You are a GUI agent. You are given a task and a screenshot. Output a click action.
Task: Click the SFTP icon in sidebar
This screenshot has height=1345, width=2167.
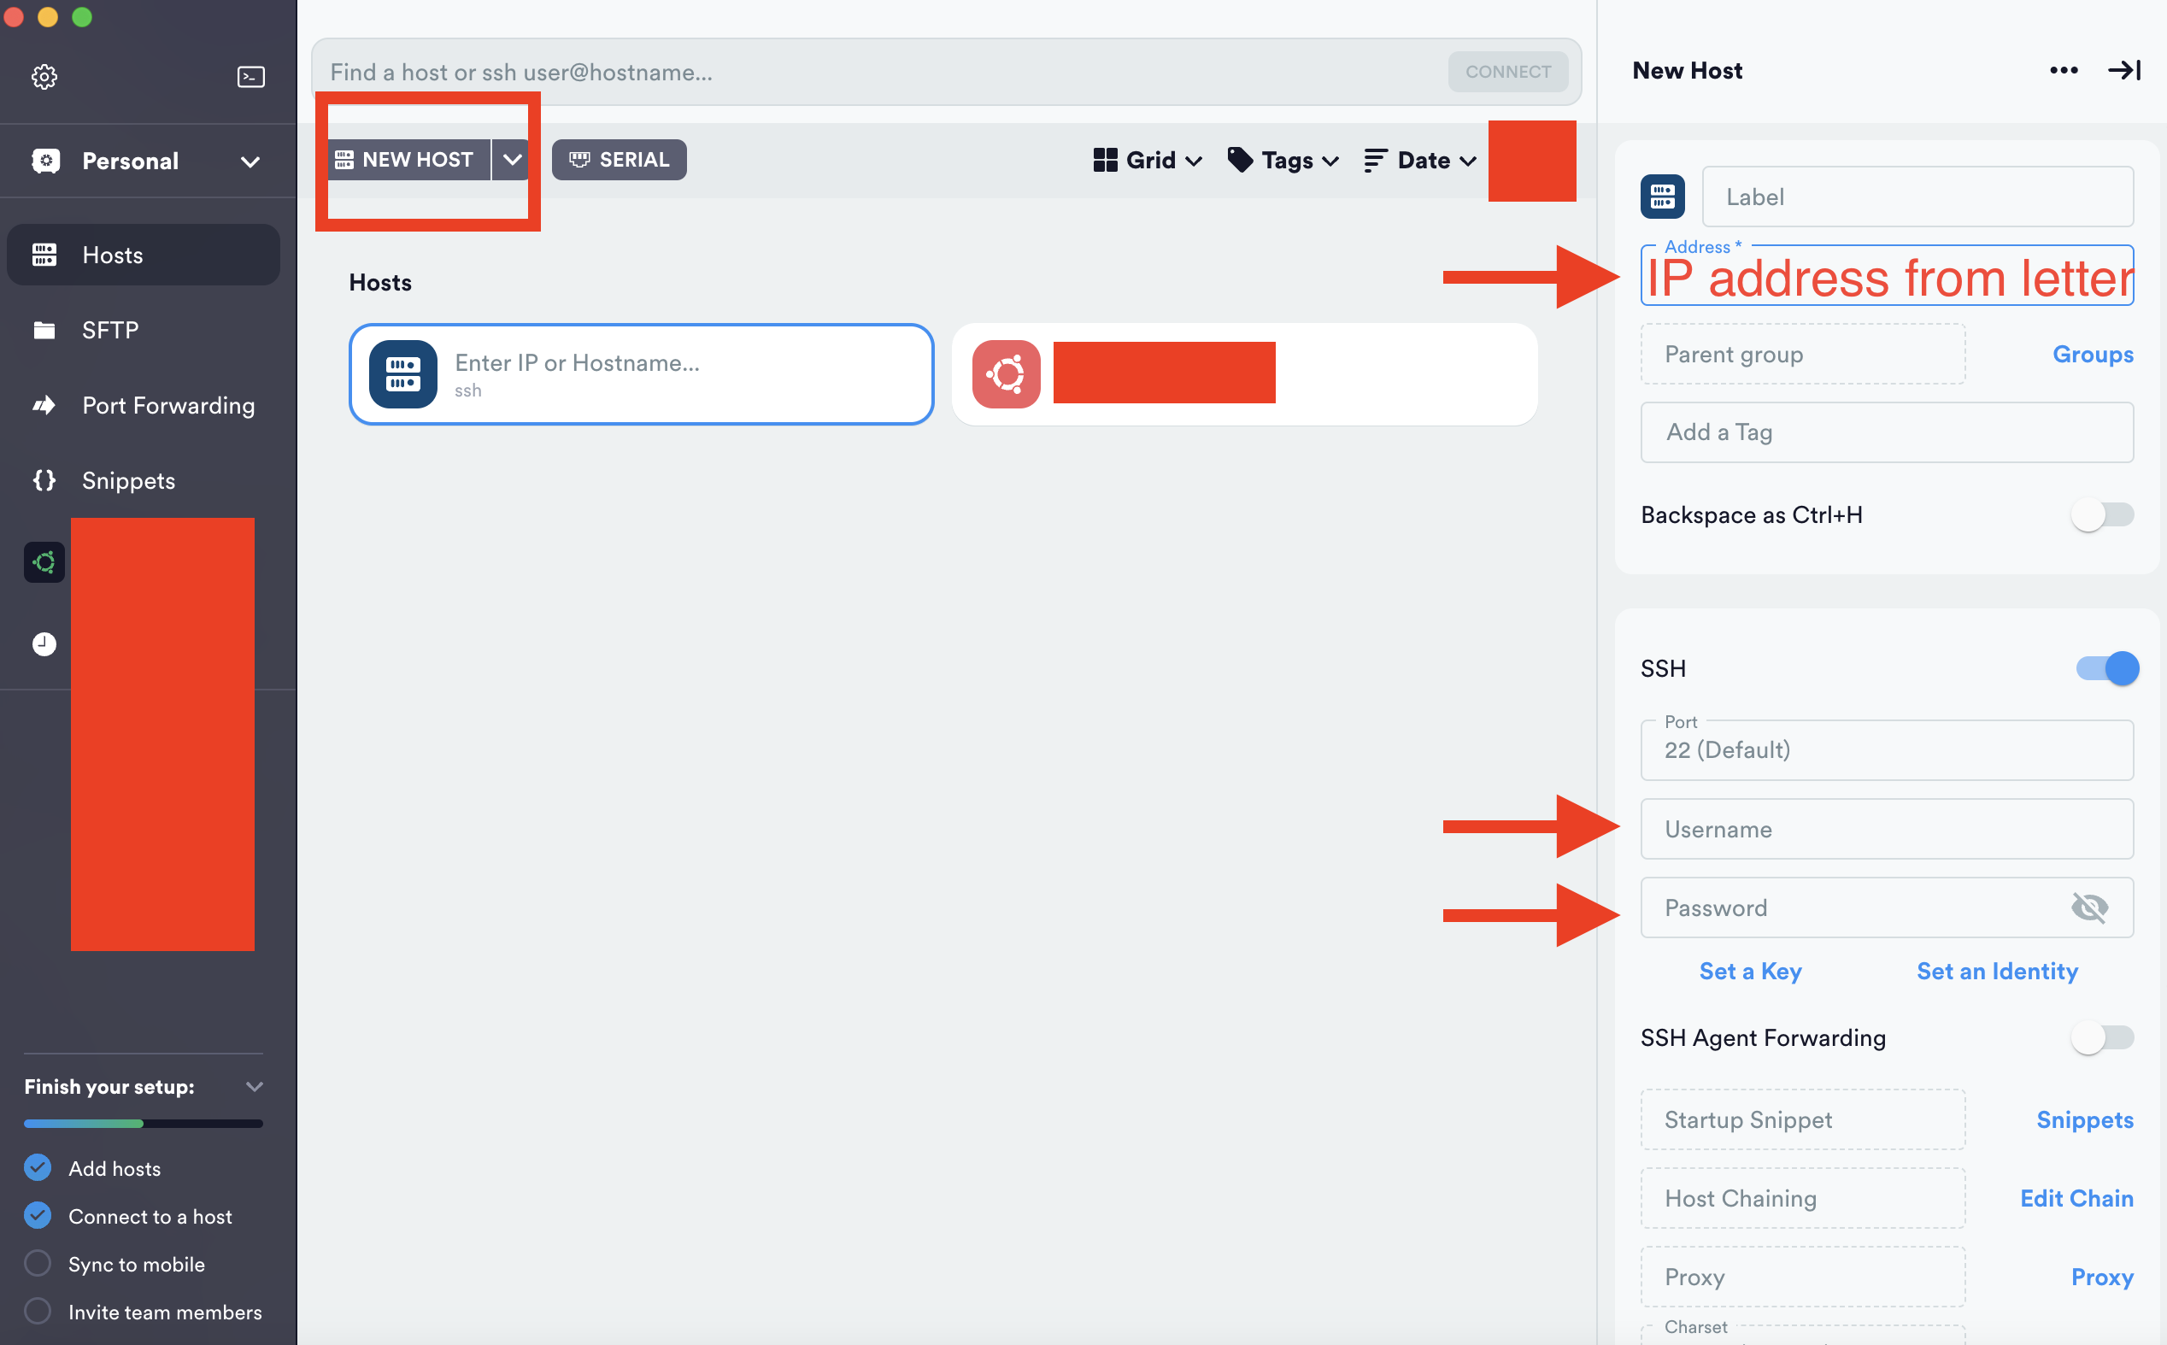click(x=44, y=328)
